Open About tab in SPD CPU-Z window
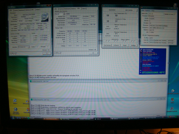 click(x=84, y=9)
